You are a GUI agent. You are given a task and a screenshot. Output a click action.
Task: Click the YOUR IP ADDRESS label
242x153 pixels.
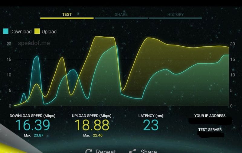(x=210, y=116)
